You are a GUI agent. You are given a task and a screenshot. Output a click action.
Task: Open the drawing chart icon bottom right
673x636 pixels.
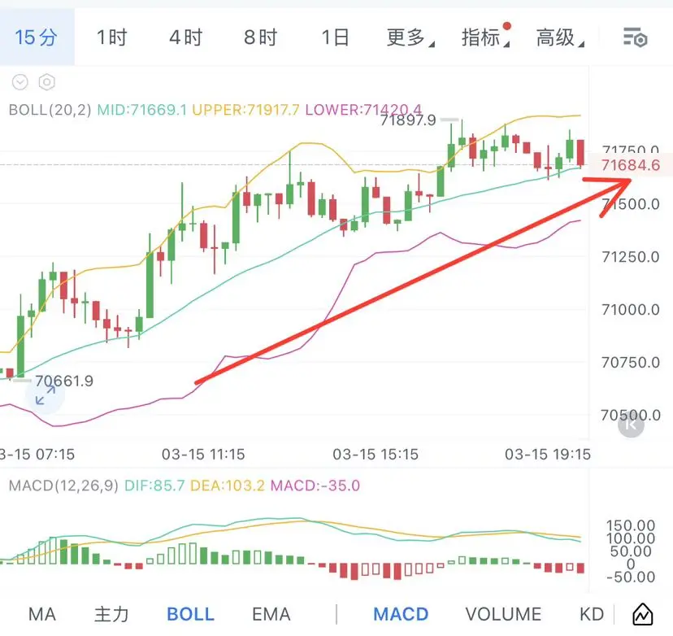pyautogui.click(x=643, y=614)
